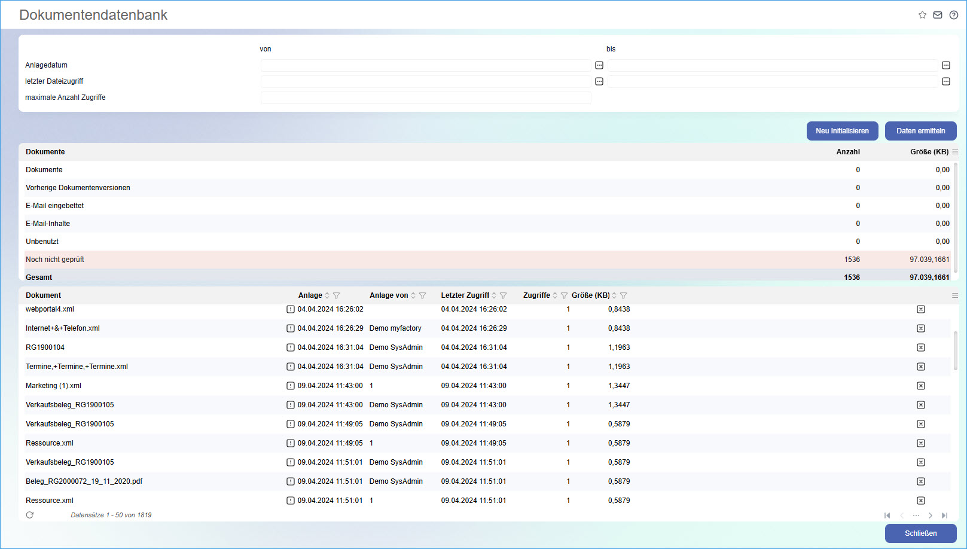The width and height of the screenshot is (967, 549).
Task: Open the help question mark icon
Action: coord(954,15)
